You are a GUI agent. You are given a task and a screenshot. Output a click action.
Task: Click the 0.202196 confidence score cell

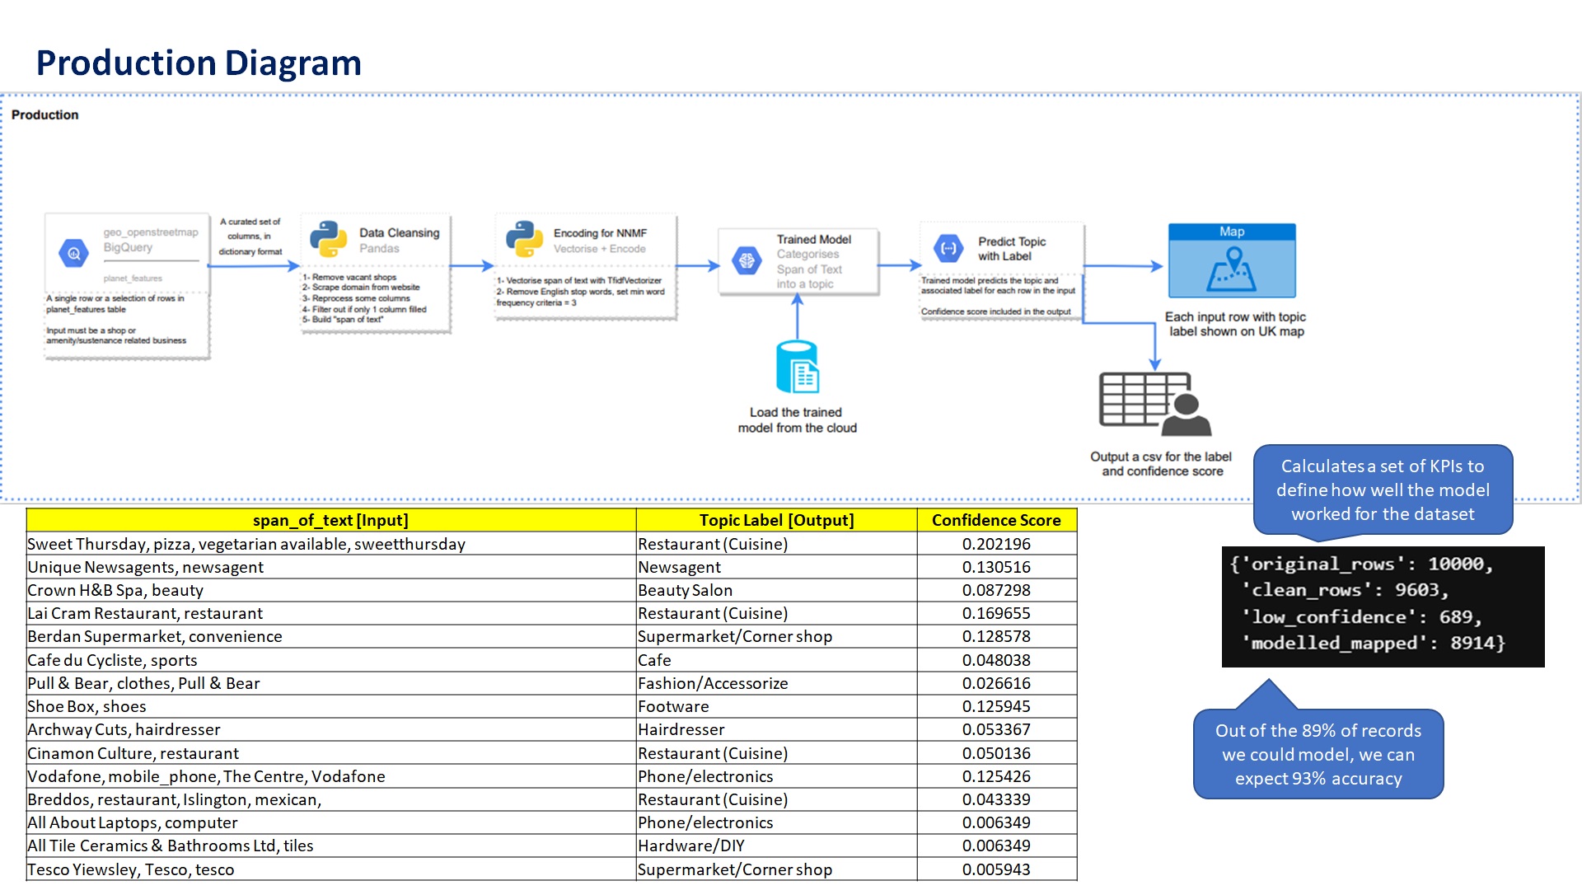(996, 544)
